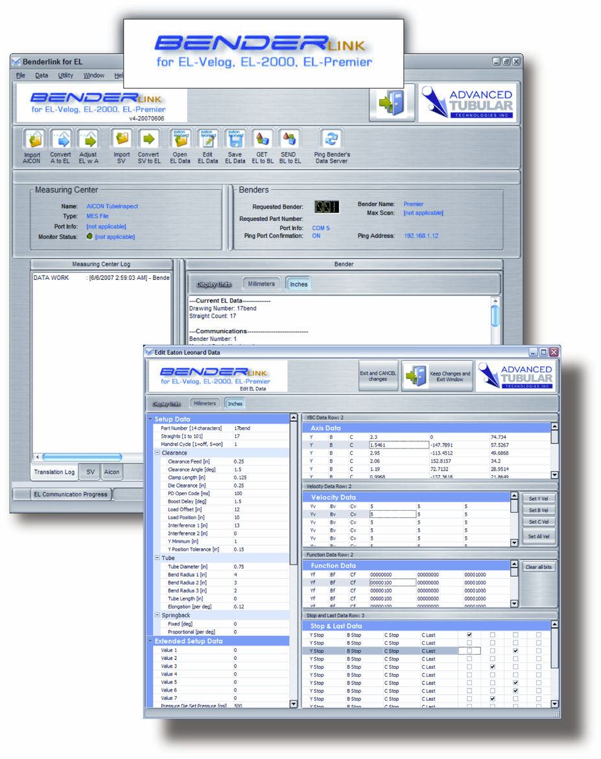Click the Import SV toolbar icon
Viewport: 601px width, 759px height.
click(x=121, y=139)
